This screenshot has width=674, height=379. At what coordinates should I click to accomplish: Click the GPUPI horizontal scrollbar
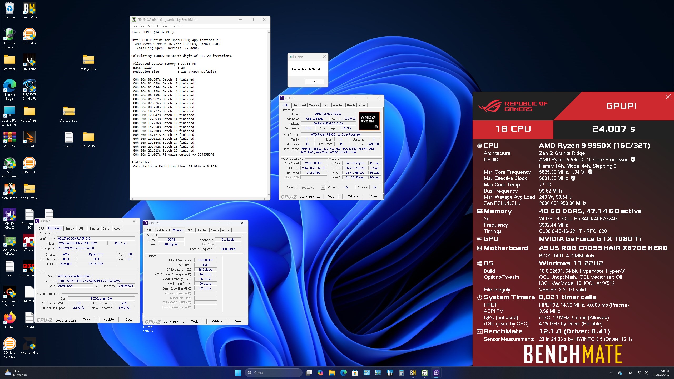(x=199, y=199)
